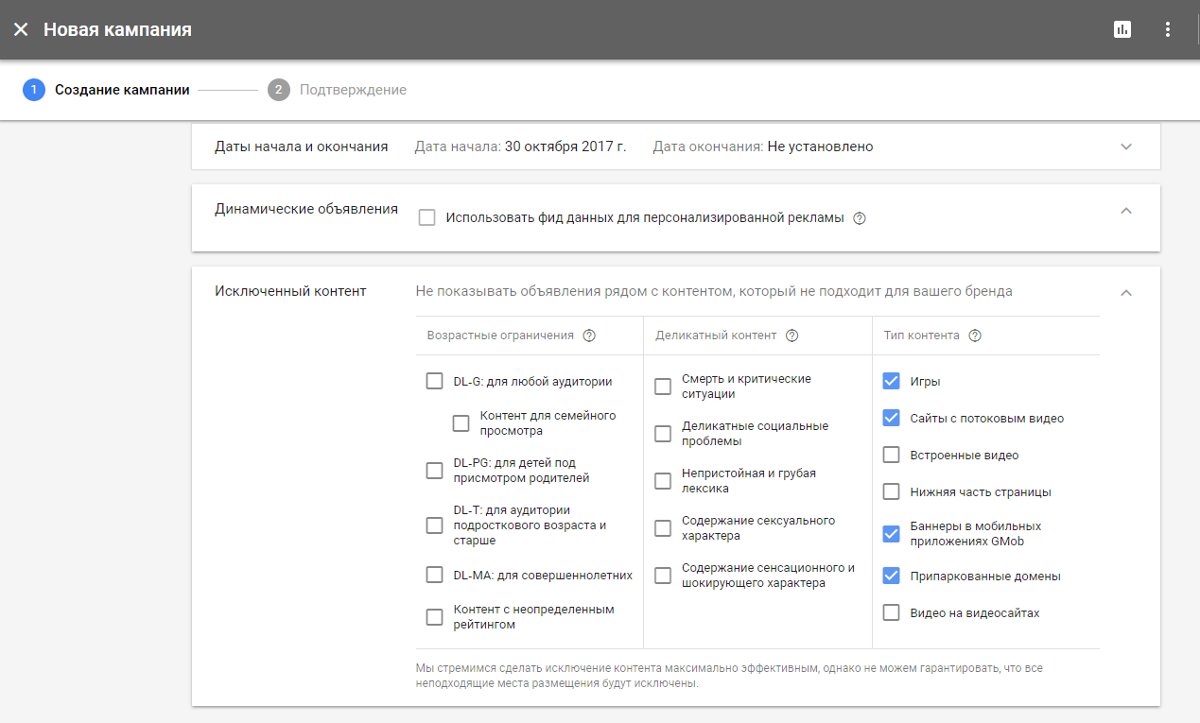Collapse the Динамические объявления section
This screenshot has height=723, width=1200.
(1125, 210)
